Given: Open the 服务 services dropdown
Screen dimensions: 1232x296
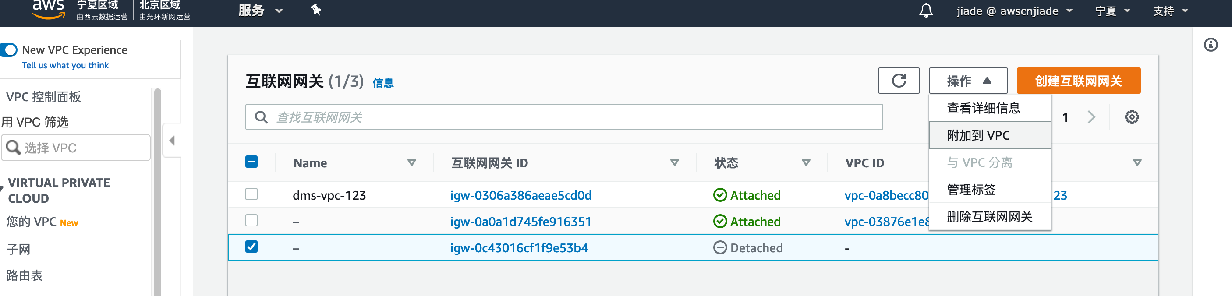Looking at the screenshot, I should click(x=261, y=11).
